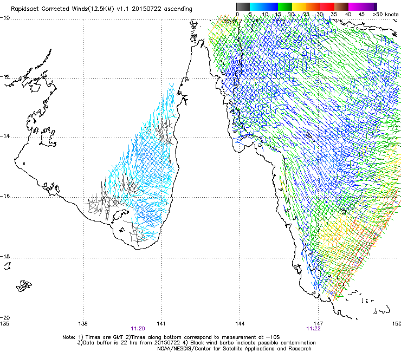Click the cyan 5-10 knots legend segment

[257, 6]
